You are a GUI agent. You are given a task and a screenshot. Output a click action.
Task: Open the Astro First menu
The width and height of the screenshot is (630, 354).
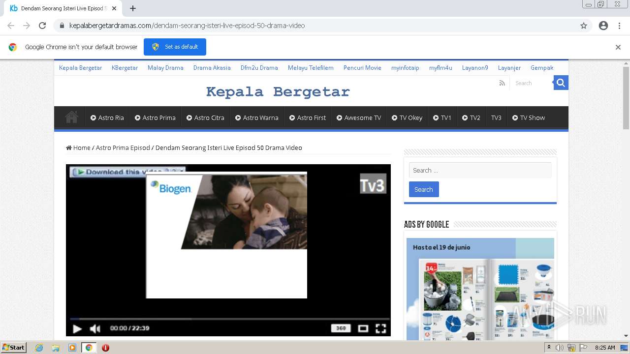pyautogui.click(x=308, y=118)
